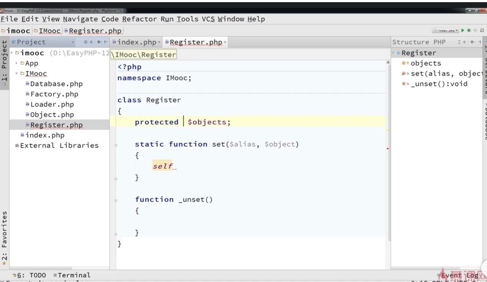487x282 pixels.
Task: Open the index.php run configuration dropdown
Action: 445,31
